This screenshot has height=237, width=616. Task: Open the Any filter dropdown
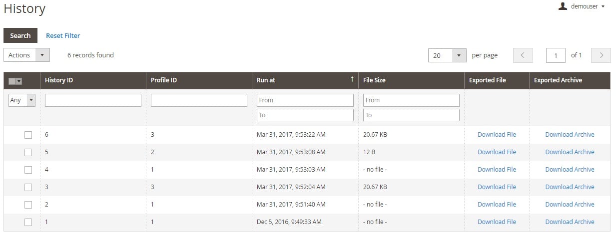coord(22,100)
